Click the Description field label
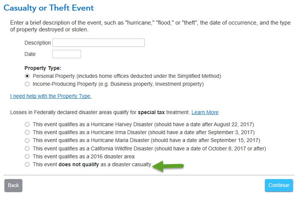The height and width of the screenshot is (201, 308). click(x=38, y=43)
